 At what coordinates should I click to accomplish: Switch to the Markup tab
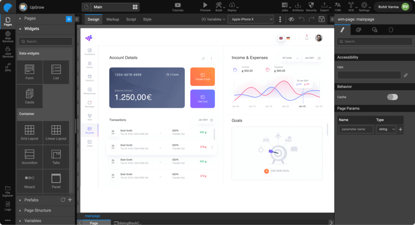coord(112,19)
